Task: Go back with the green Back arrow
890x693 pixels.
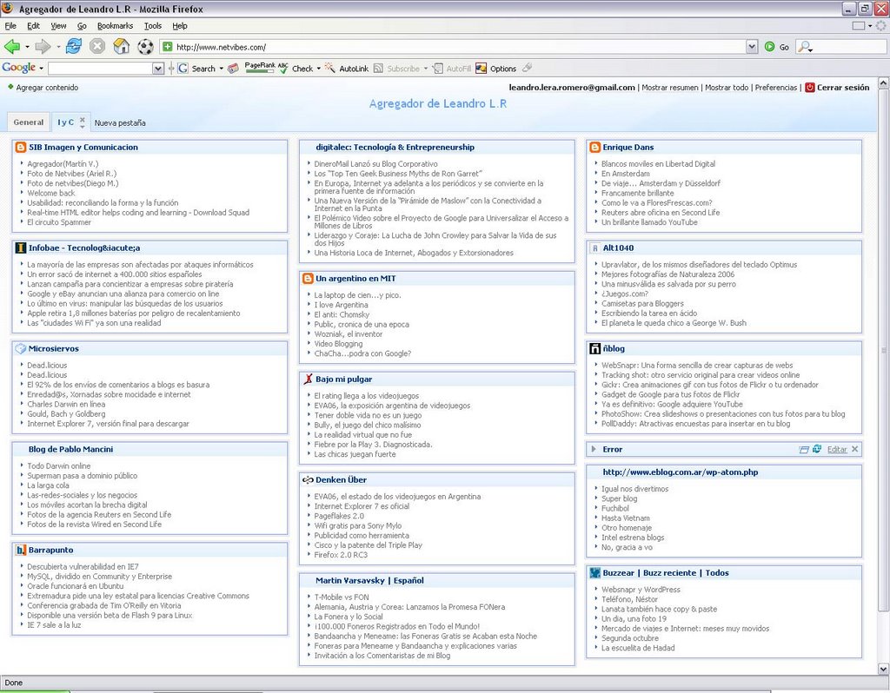Action: coord(12,47)
